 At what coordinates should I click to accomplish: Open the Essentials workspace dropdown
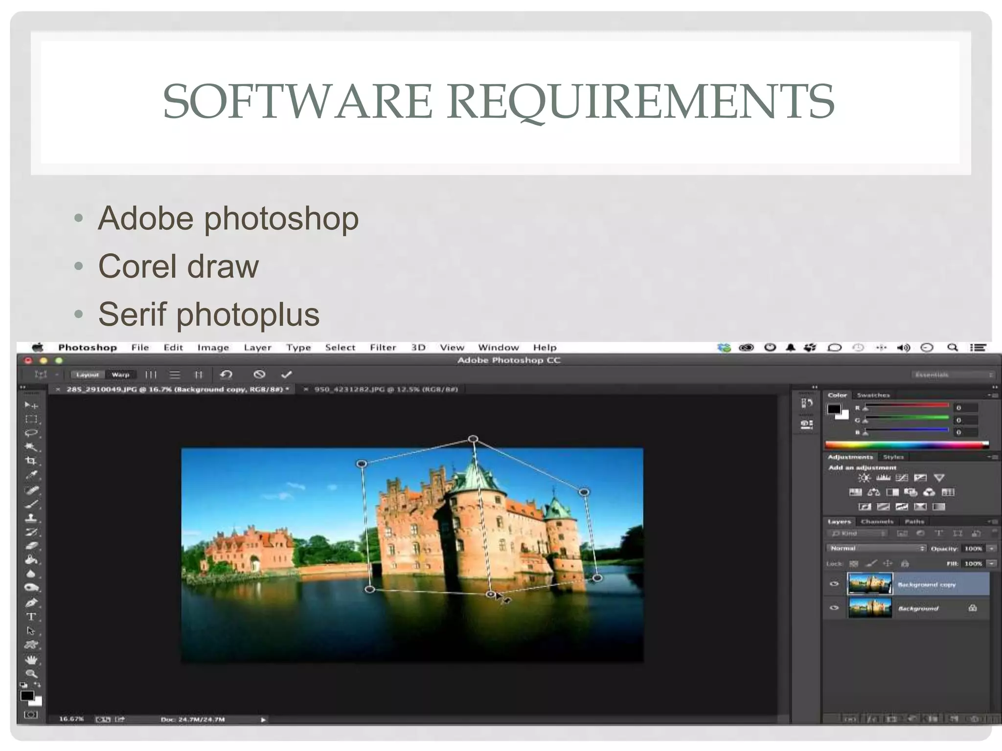[953, 375]
